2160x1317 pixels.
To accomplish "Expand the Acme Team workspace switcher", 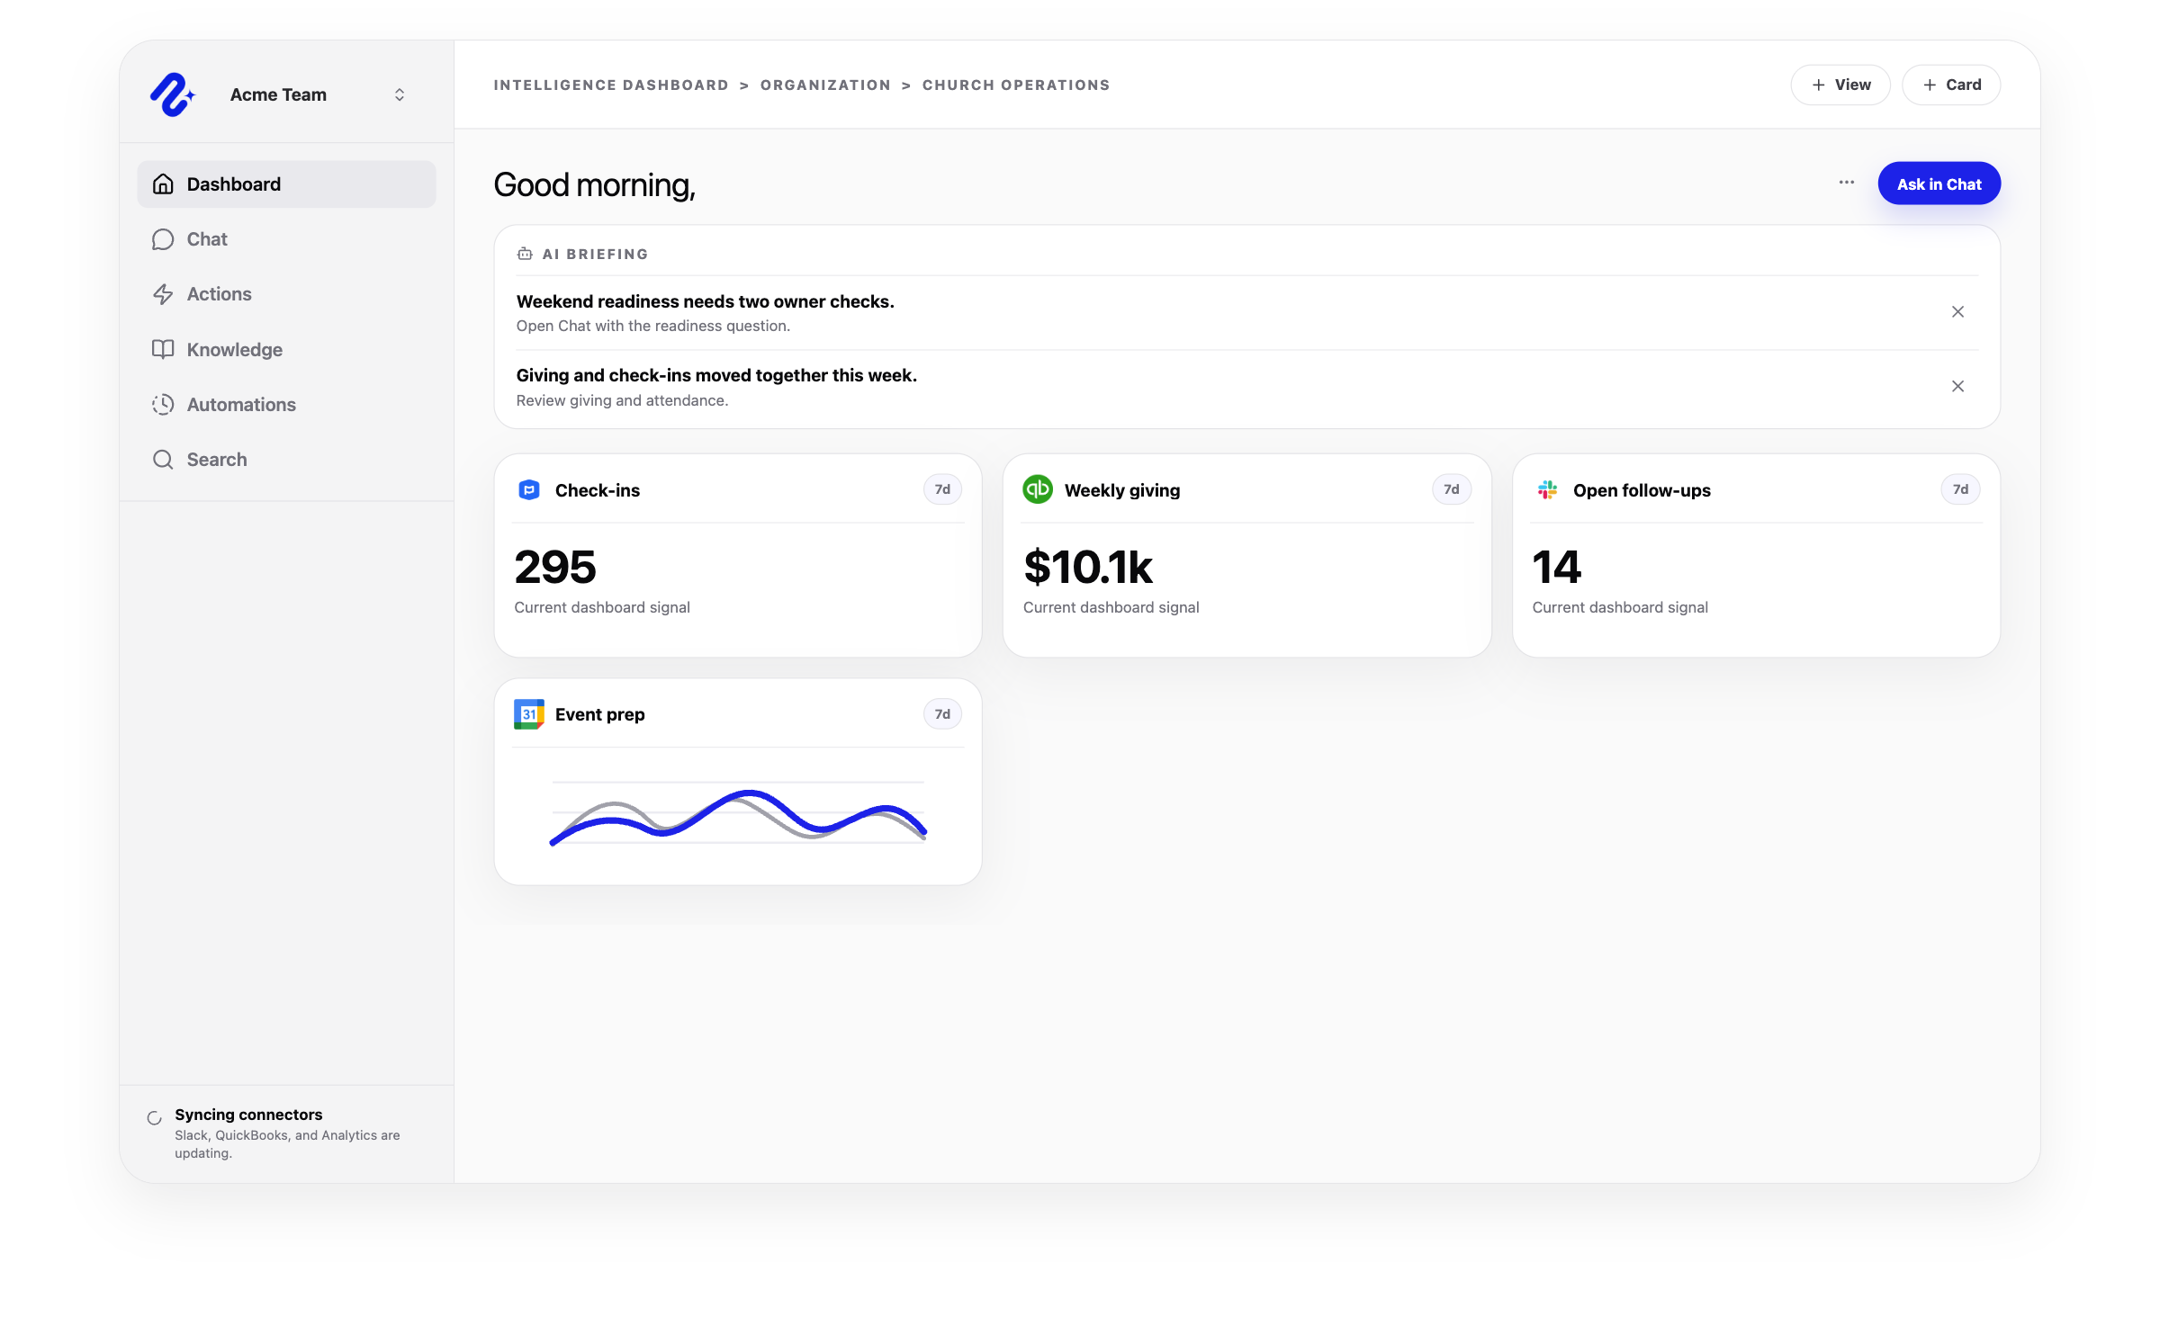I will tap(400, 94).
